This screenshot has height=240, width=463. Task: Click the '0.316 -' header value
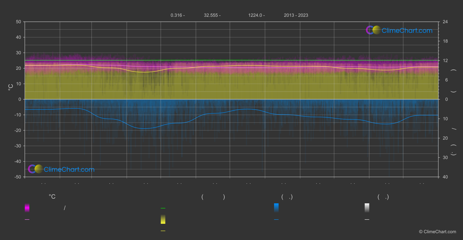coord(178,15)
